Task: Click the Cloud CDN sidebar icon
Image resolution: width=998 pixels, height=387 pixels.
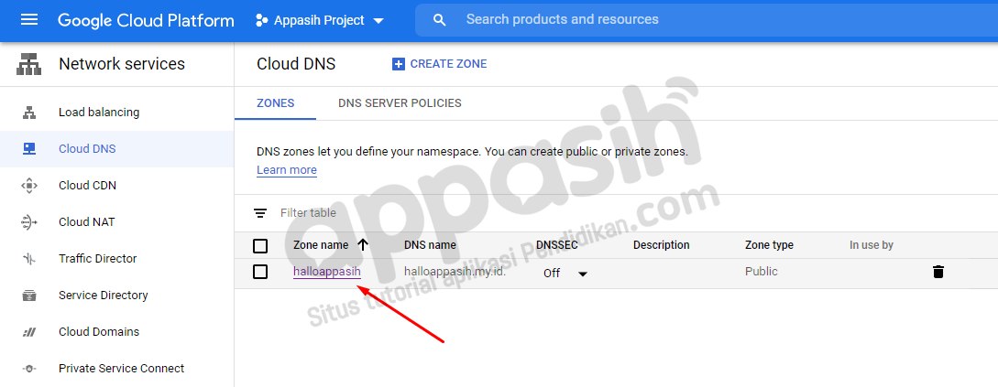Action: point(29,186)
